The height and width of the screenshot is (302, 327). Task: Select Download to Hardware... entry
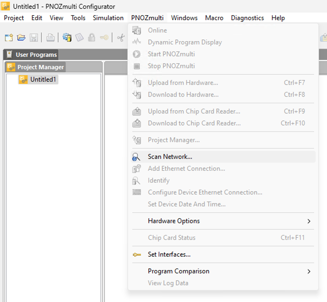(223, 95)
